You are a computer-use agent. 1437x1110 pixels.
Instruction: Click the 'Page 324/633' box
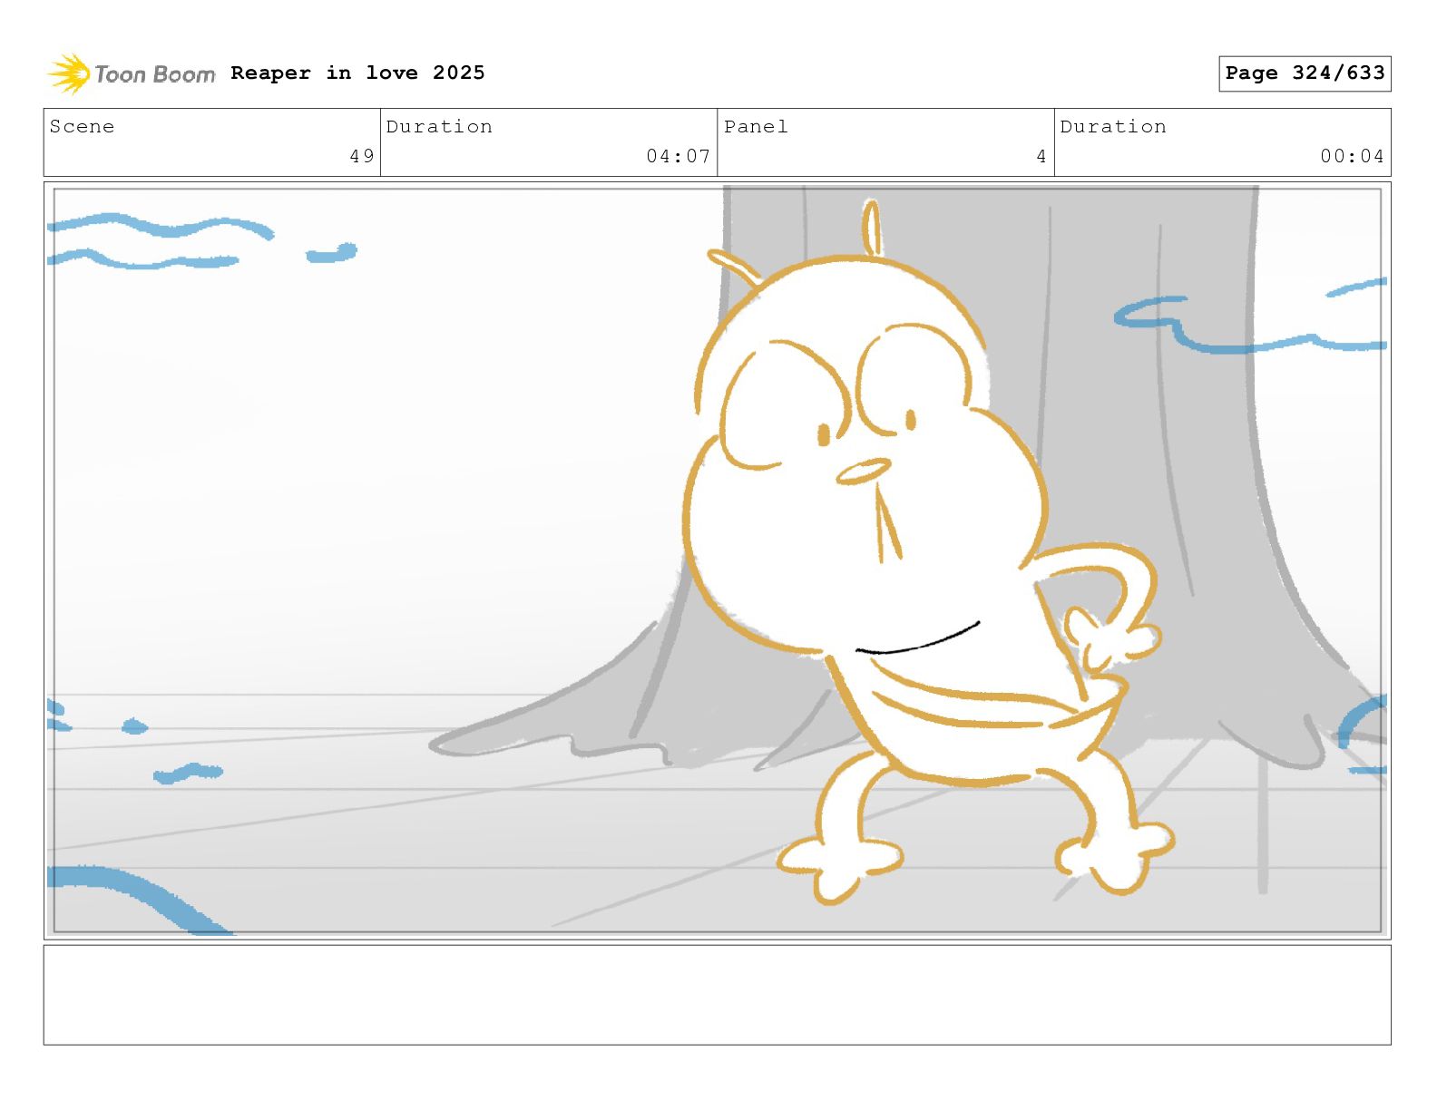1305,73
